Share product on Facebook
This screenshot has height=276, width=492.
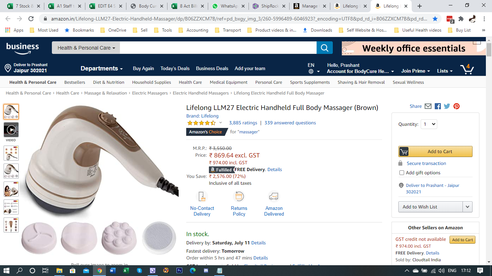click(438, 106)
